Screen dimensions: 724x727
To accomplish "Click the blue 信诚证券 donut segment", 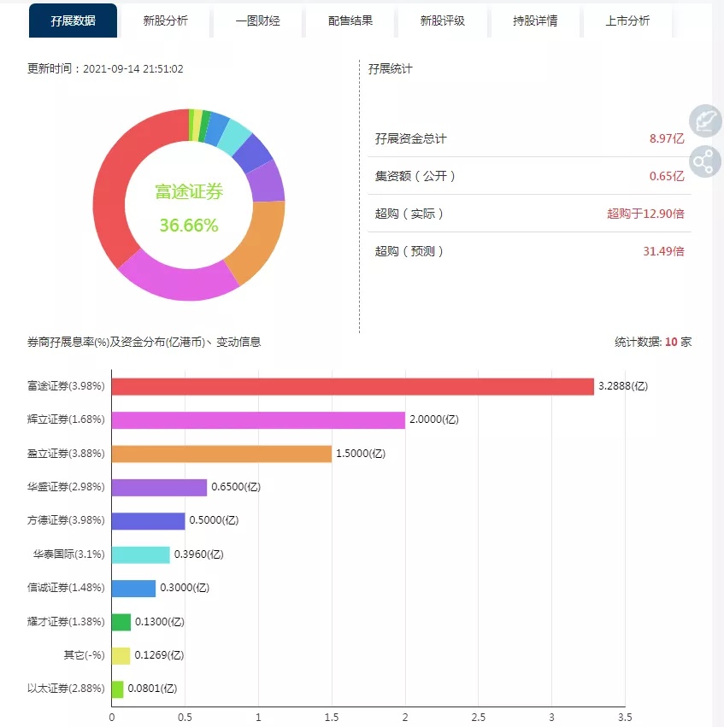I will point(216,128).
